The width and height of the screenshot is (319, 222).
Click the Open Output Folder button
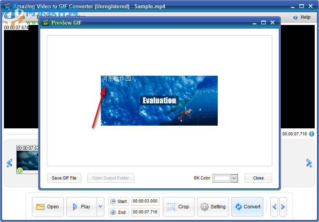[111, 178]
